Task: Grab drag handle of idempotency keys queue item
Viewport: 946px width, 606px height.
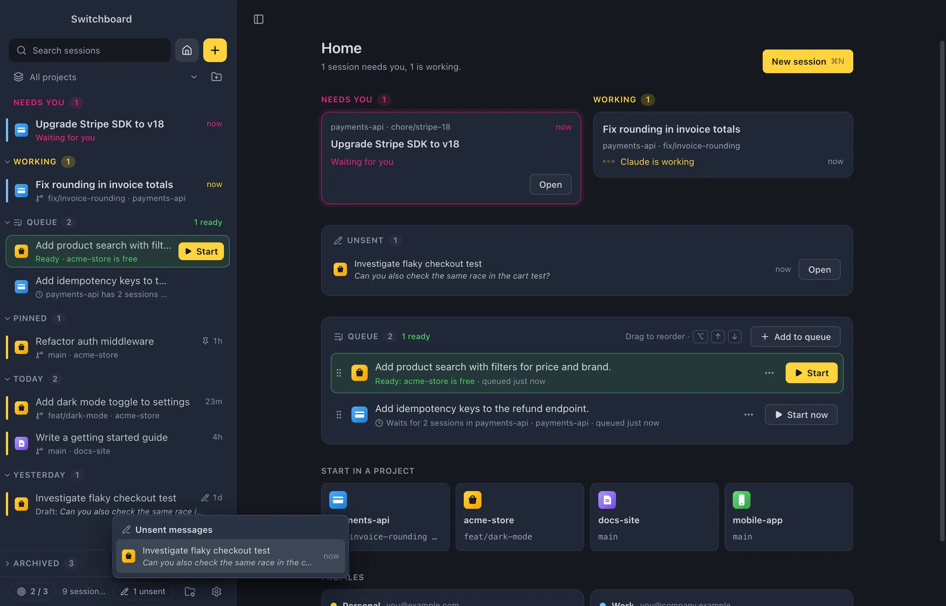Action: pyautogui.click(x=339, y=414)
